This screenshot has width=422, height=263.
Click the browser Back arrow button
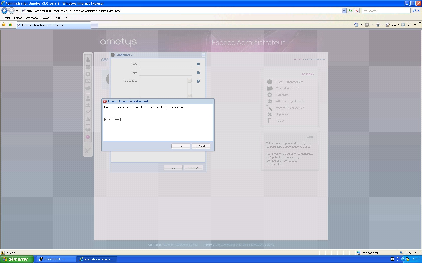point(5,11)
